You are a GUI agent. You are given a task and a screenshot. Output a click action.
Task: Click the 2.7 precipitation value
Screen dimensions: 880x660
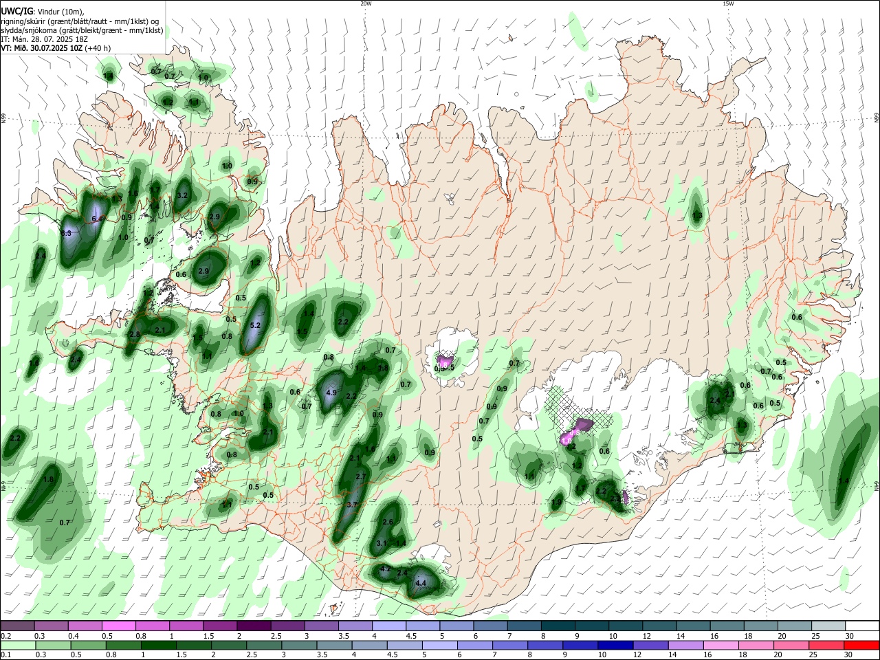click(361, 476)
